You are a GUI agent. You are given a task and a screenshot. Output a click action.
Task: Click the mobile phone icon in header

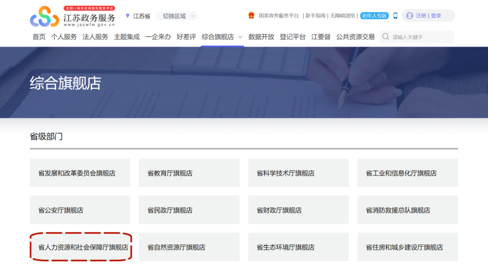pyautogui.click(x=395, y=15)
